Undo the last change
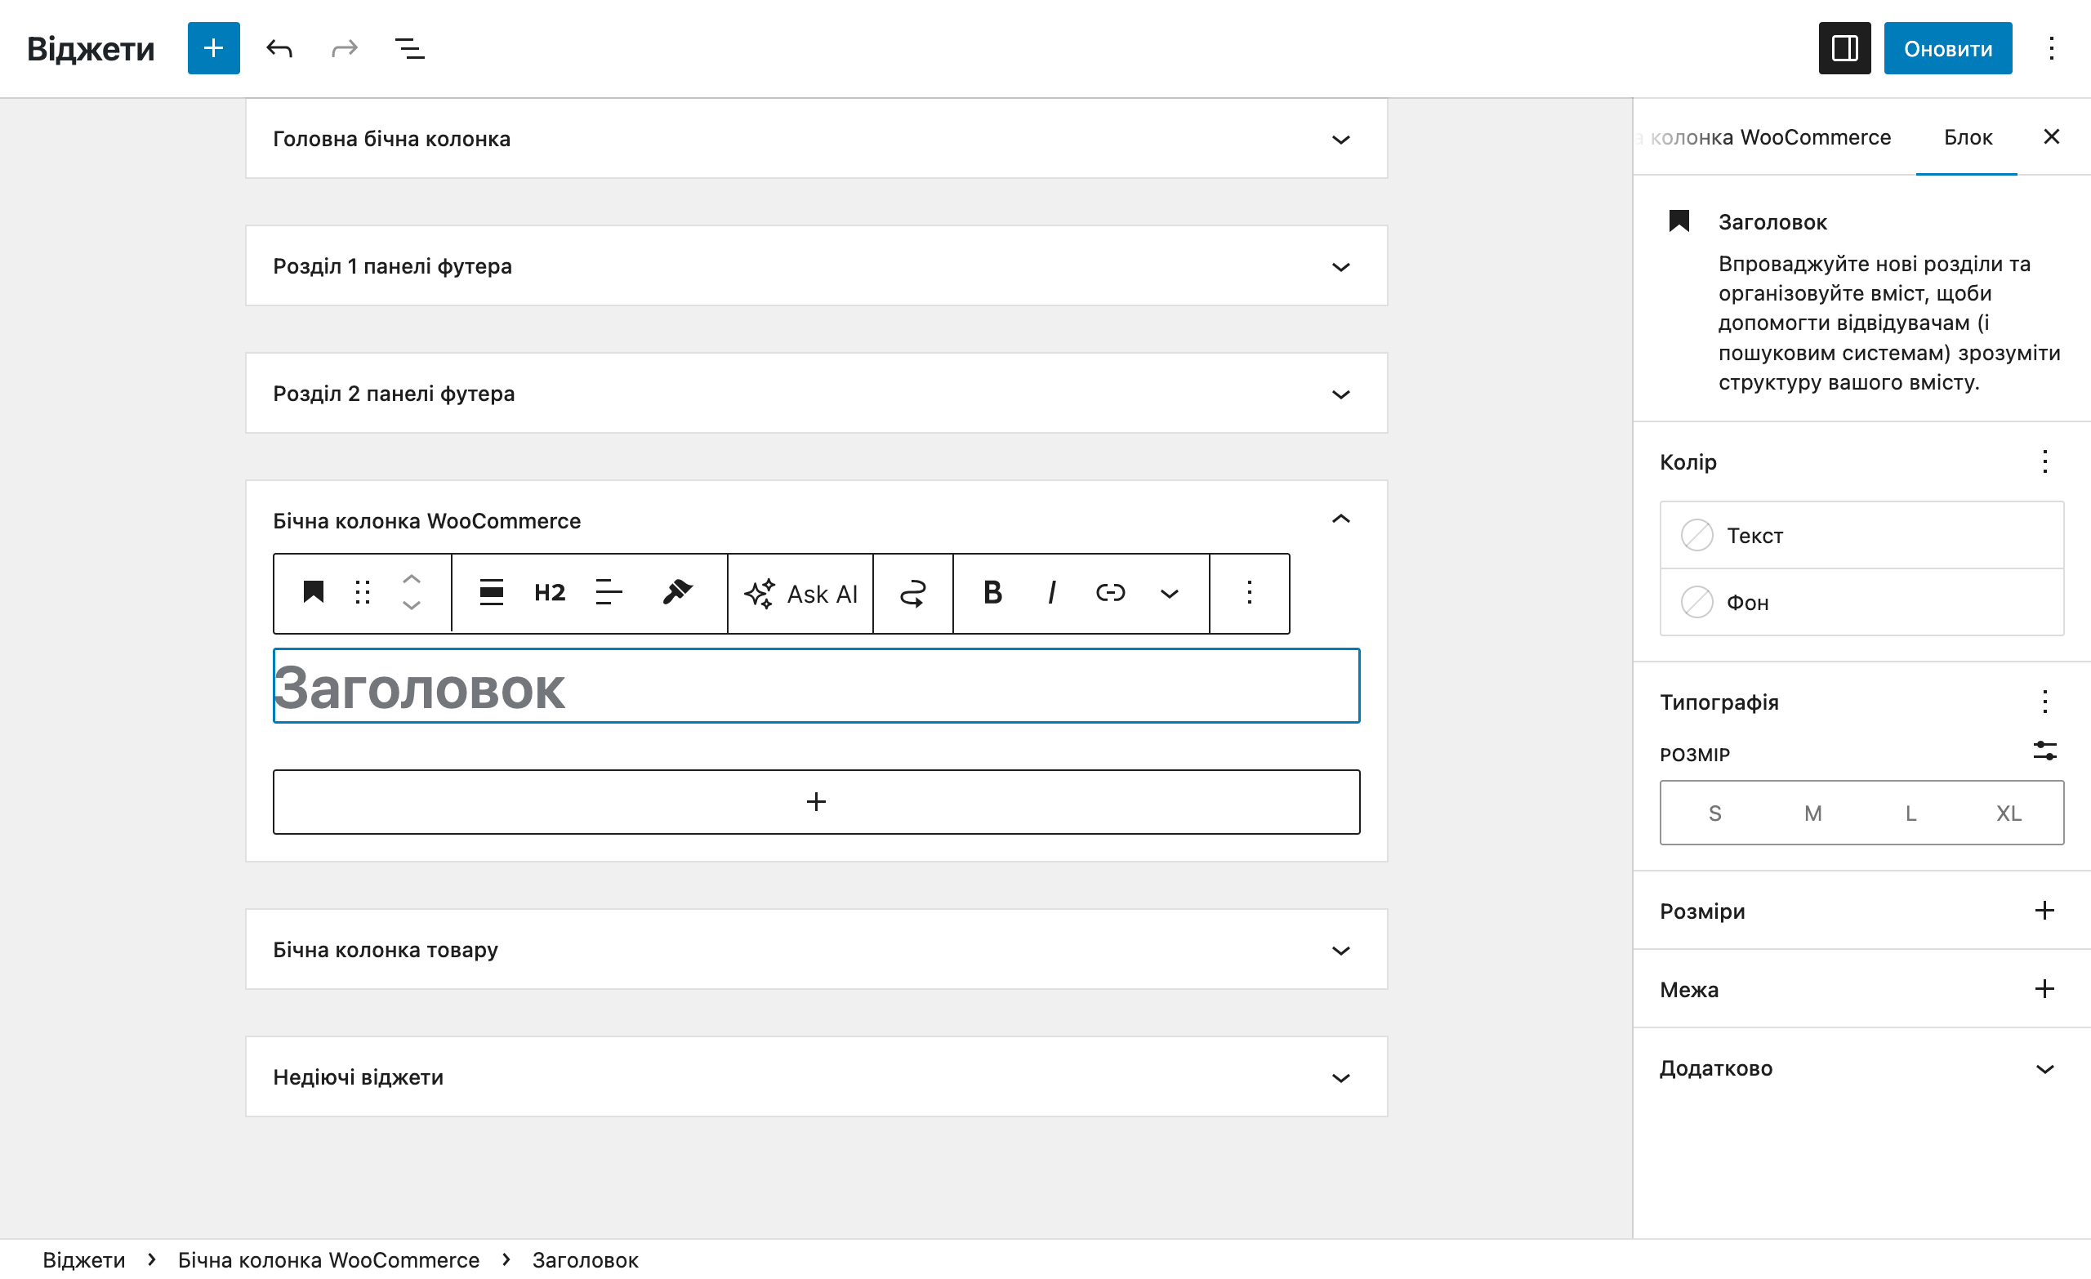Screen dimensions: 2091x1279 [x=279, y=48]
